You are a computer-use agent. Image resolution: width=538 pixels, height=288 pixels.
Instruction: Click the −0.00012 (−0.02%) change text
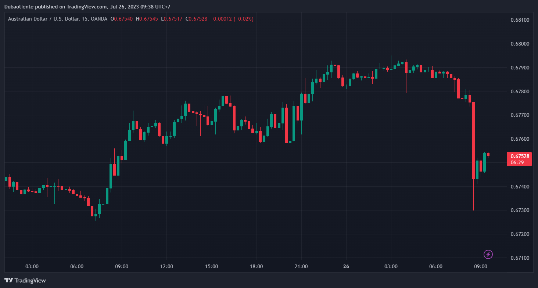click(232, 19)
